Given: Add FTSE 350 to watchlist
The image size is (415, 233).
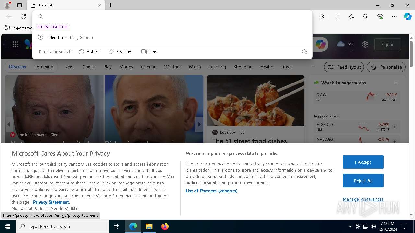Looking at the screenshot, I should pyautogui.click(x=395, y=127).
